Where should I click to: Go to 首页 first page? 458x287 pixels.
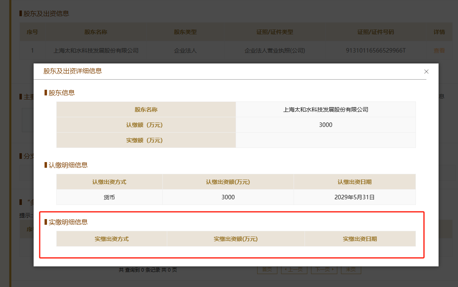point(267,270)
